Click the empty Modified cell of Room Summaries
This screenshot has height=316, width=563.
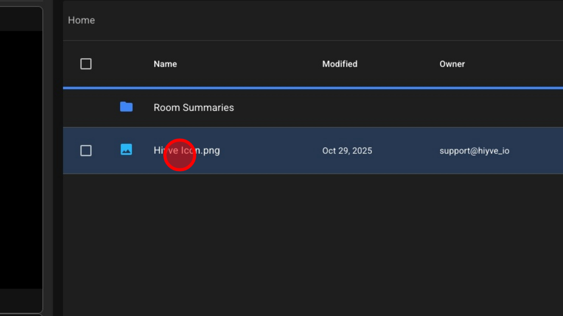pyautogui.click(x=347, y=108)
